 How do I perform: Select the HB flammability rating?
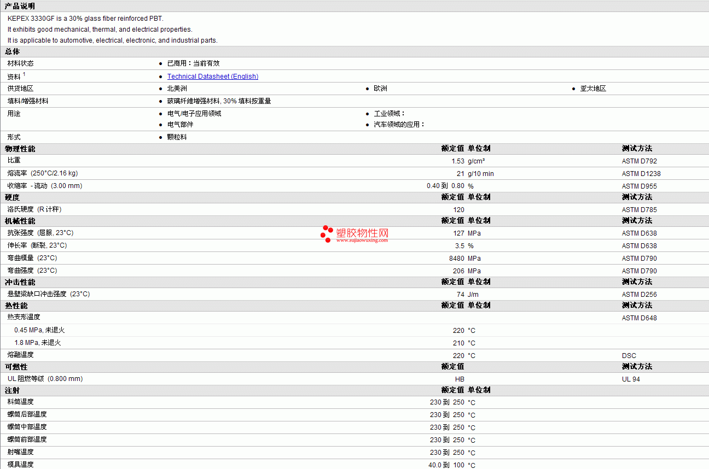click(x=460, y=379)
